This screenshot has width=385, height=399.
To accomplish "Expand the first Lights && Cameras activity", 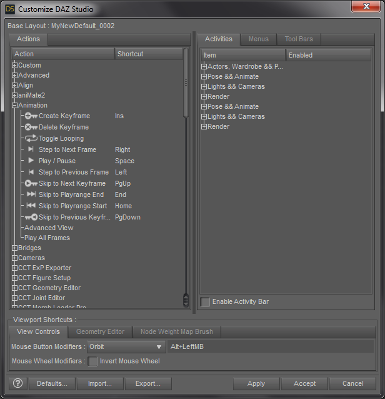I will [x=204, y=86].
